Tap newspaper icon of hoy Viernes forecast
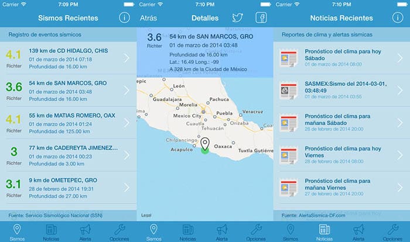 [288, 155]
